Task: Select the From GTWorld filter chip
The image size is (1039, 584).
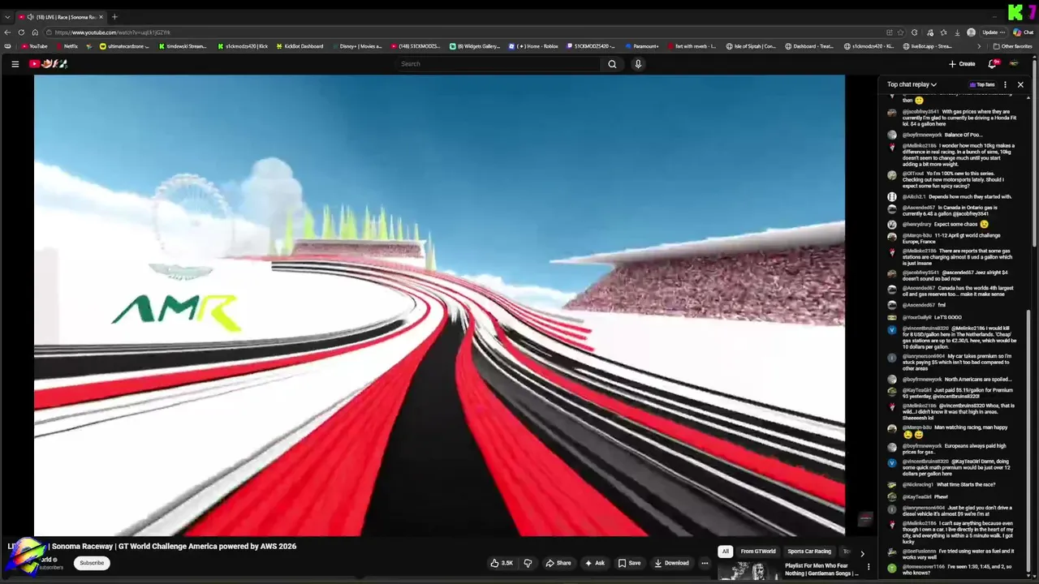Action: [x=758, y=552]
